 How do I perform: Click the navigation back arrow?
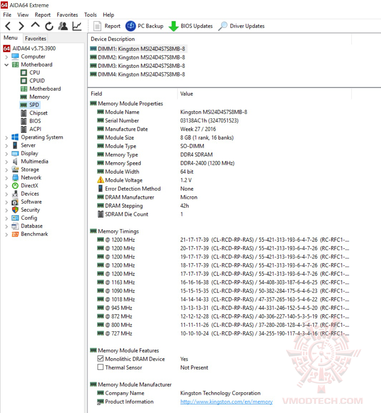[x=8, y=26]
